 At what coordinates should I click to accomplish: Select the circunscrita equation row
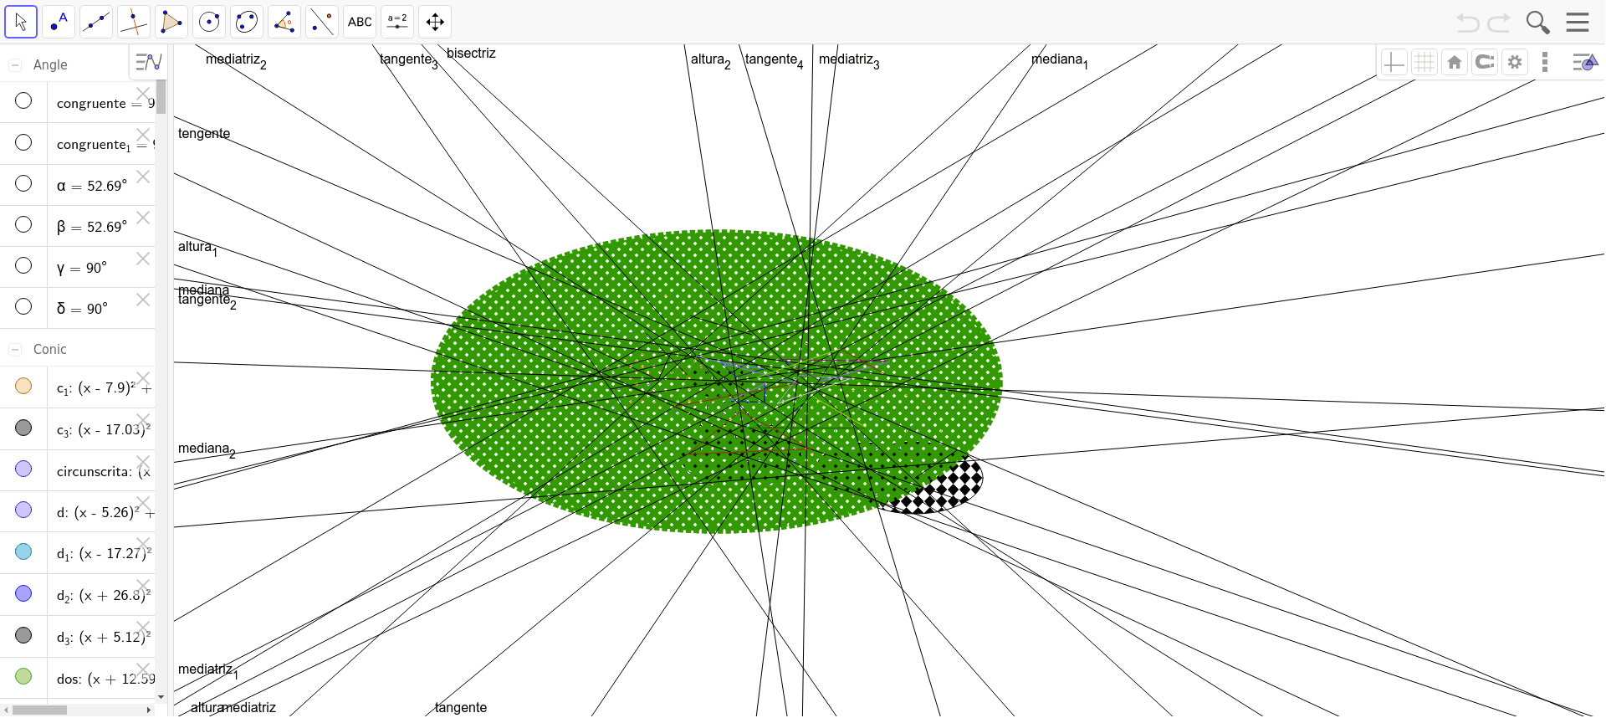78,471
